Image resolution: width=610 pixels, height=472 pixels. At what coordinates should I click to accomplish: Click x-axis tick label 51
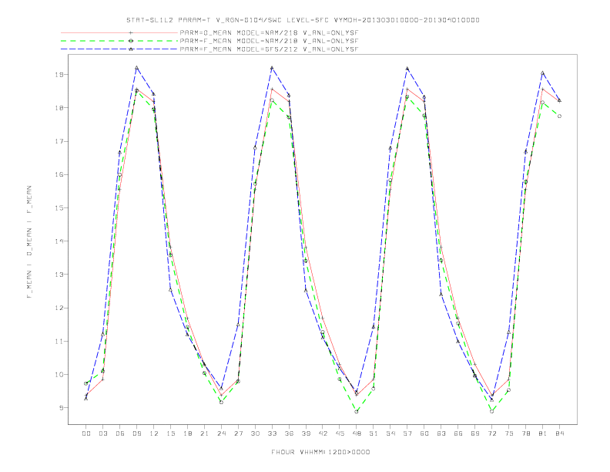point(374,433)
